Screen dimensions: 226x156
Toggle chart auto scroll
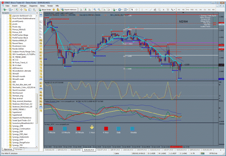[x=105, y=10]
